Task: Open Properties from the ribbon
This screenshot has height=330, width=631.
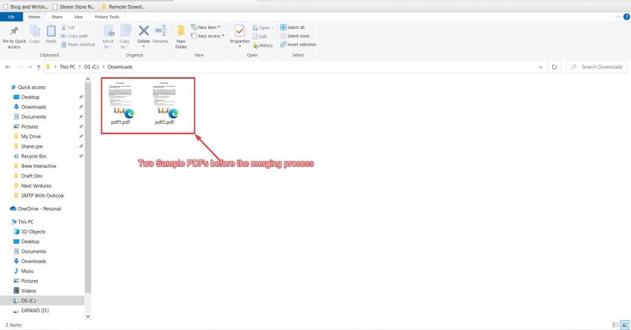Action: [x=240, y=31]
